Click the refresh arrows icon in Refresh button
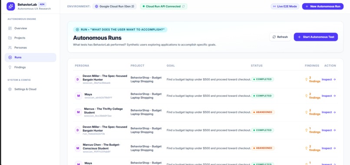Viewport: 350px width, 165px height. click(274, 37)
